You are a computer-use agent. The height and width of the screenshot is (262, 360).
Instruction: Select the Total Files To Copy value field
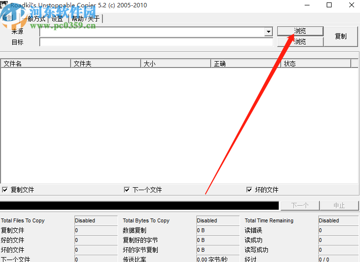tap(96, 220)
